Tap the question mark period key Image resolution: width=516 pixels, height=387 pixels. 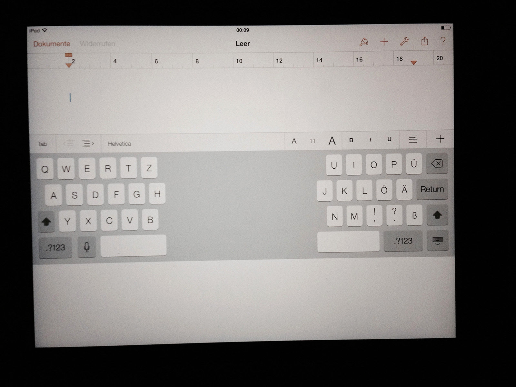click(x=394, y=215)
